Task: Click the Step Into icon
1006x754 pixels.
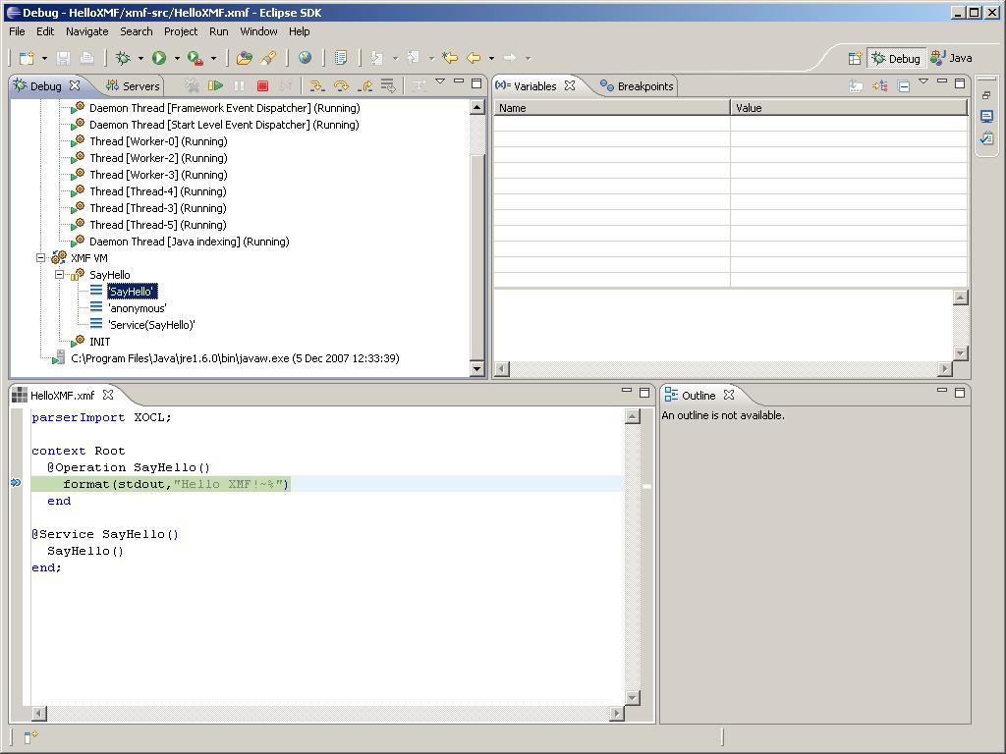Action: pos(316,85)
